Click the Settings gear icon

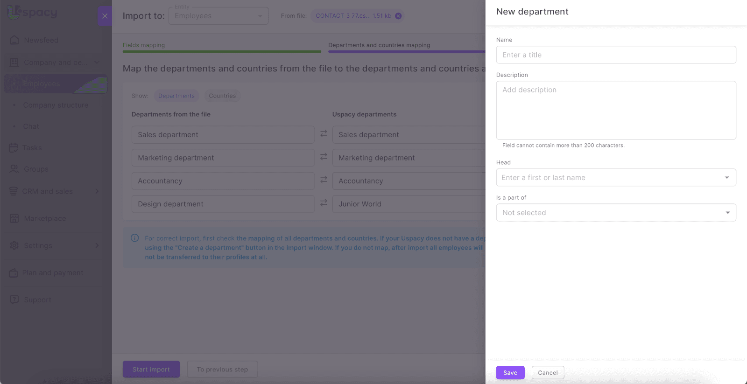coord(14,245)
